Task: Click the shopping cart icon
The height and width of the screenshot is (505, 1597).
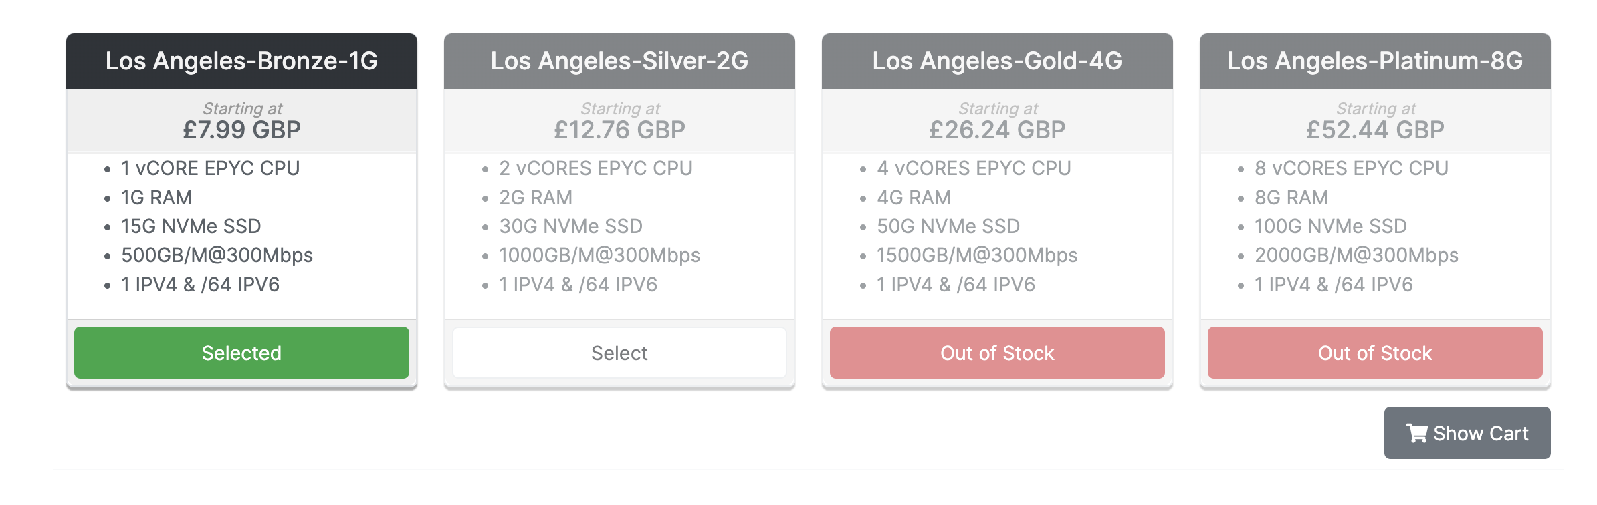Action: (x=1416, y=434)
